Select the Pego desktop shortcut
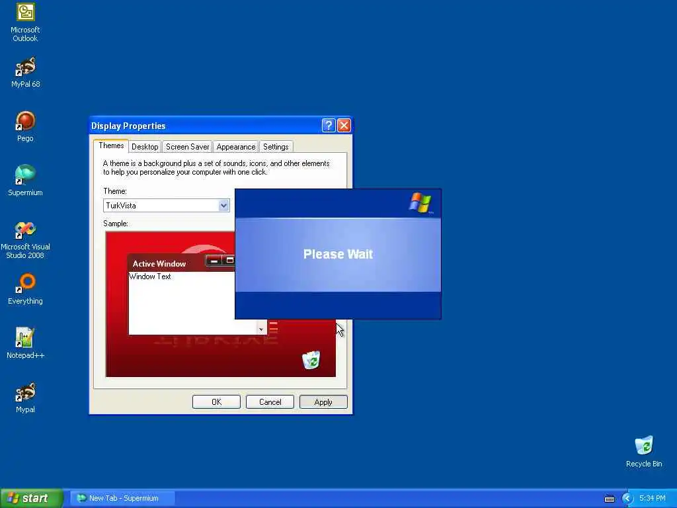The image size is (677, 508). [x=26, y=127]
